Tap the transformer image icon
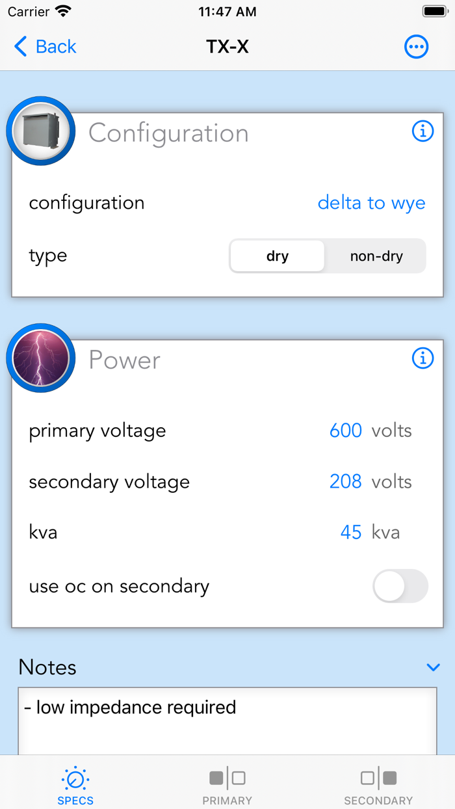The height and width of the screenshot is (809, 455). point(41,131)
